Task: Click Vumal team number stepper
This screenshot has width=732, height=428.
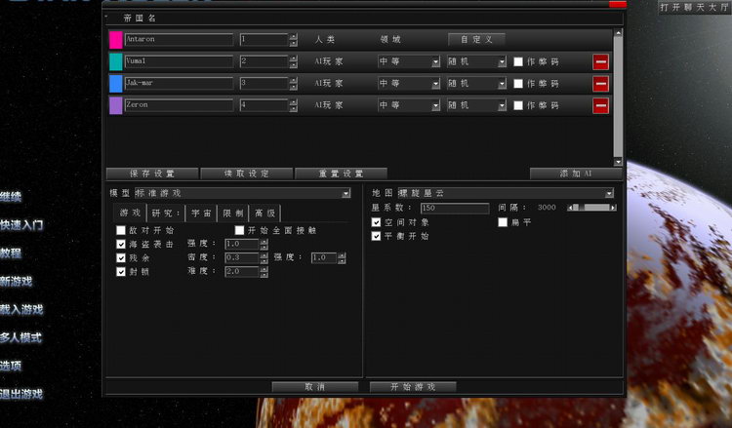Action: point(293,61)
